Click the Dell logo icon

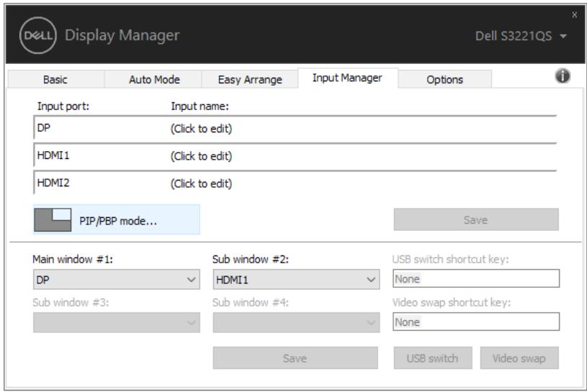point(37,35)
